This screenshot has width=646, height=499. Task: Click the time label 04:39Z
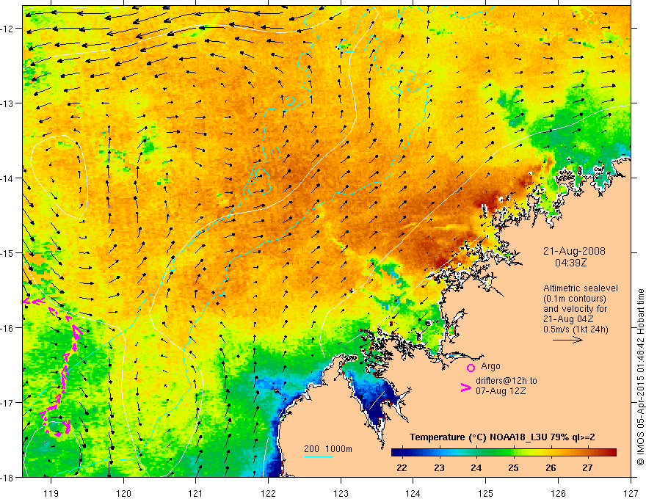[570, 263]
